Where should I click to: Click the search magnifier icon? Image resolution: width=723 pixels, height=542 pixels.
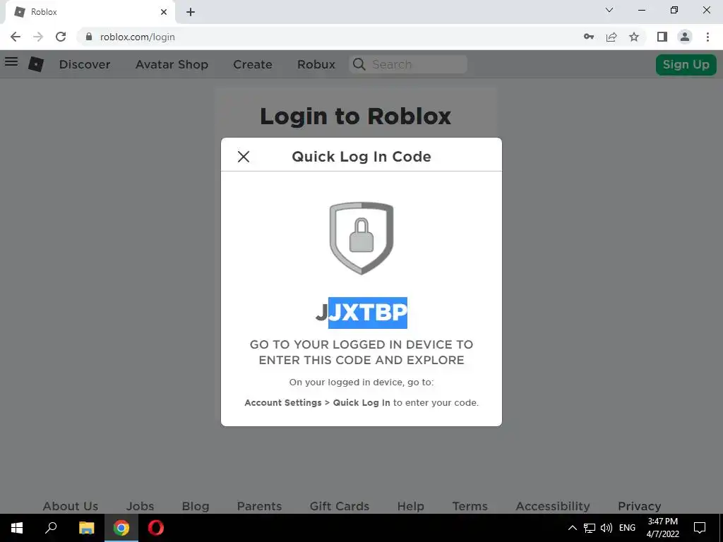(359, 64)
